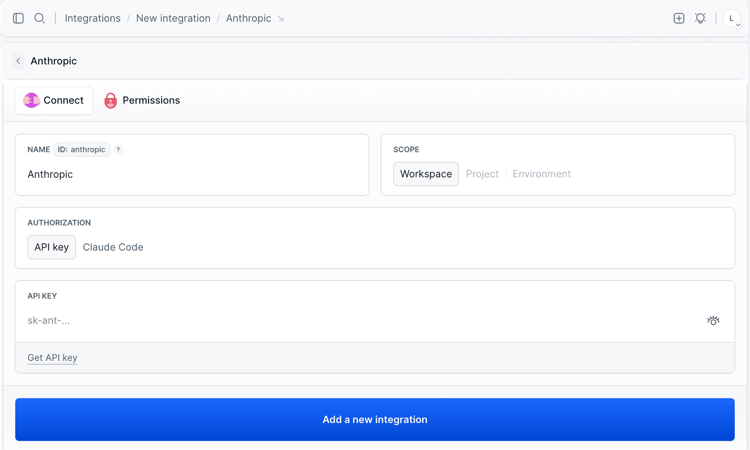This screenshot has height=450, width=750.
Task: Click the plus add icon in header
Action: (679, 18)
